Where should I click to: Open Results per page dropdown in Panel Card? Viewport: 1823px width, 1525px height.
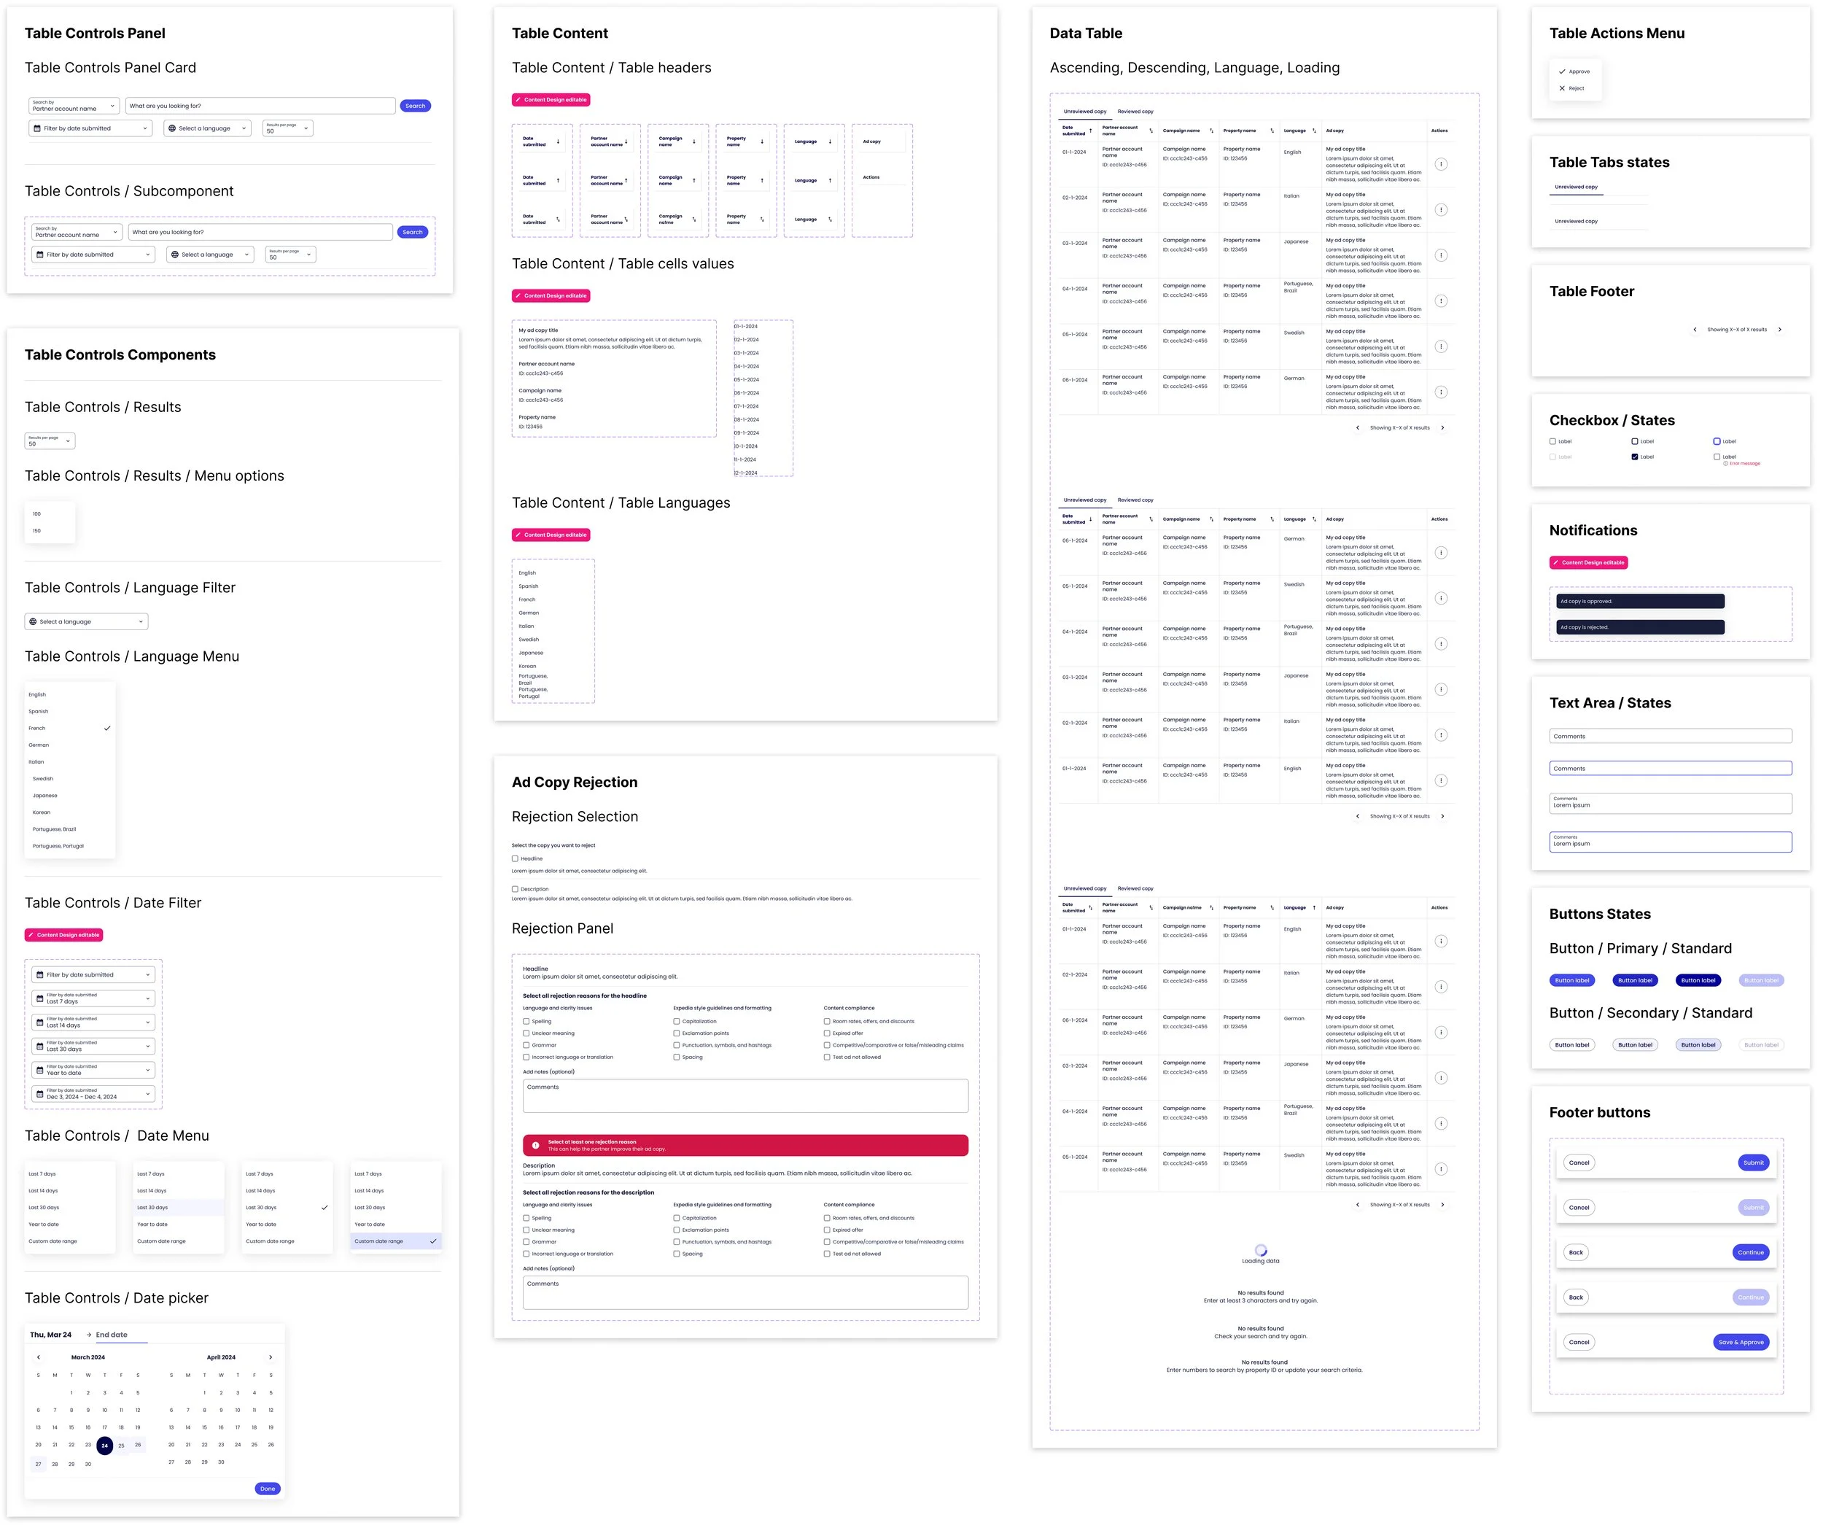[288, 128]
